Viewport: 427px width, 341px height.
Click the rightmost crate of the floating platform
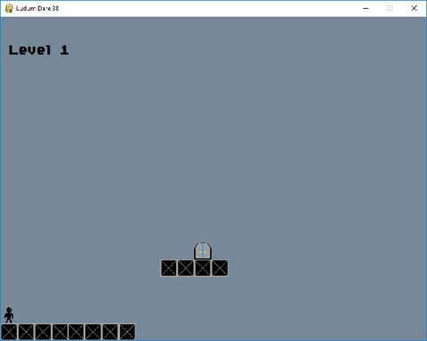pos(220,268)
